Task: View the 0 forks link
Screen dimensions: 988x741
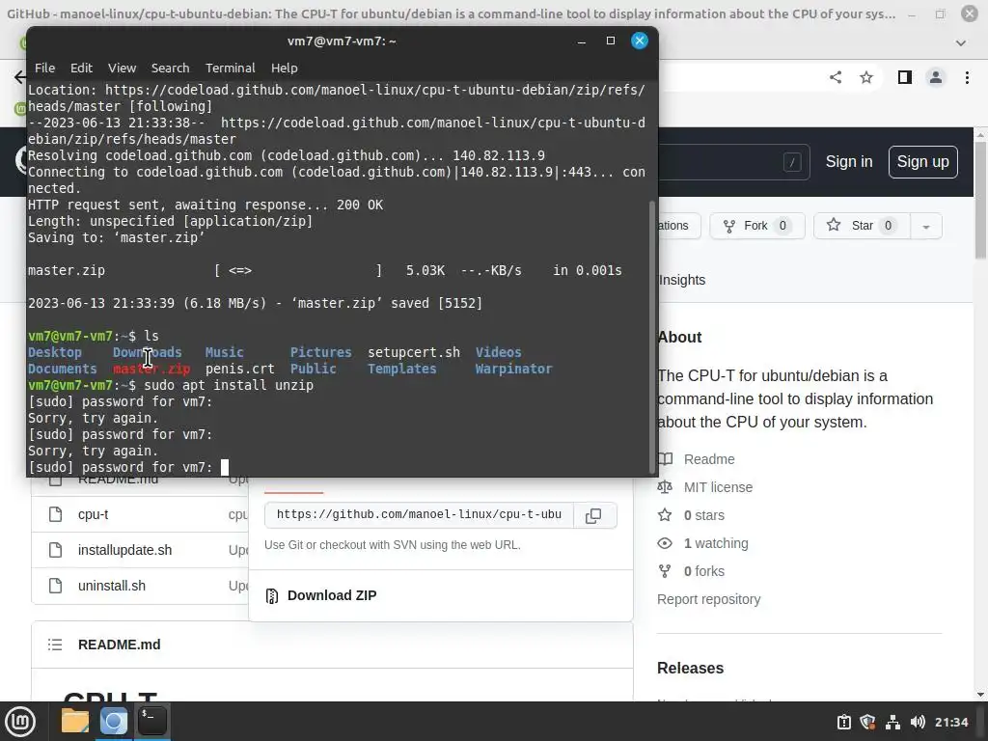Action: coord(703,571)
